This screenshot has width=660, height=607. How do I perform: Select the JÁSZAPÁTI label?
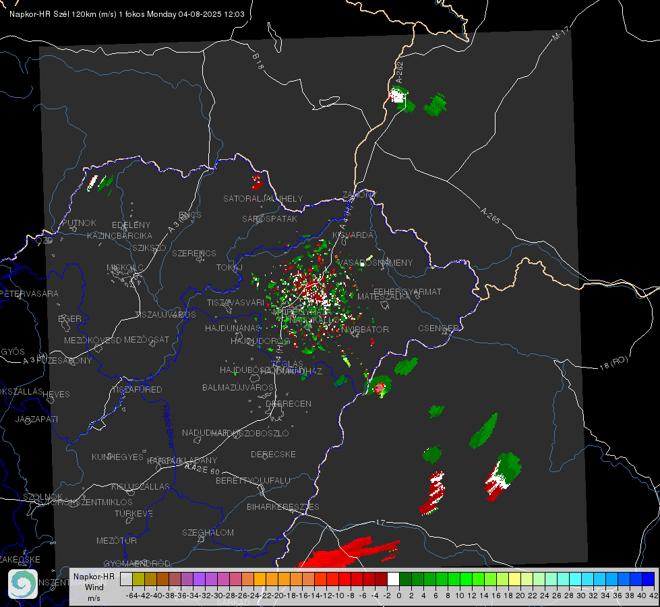pos(36,419)
